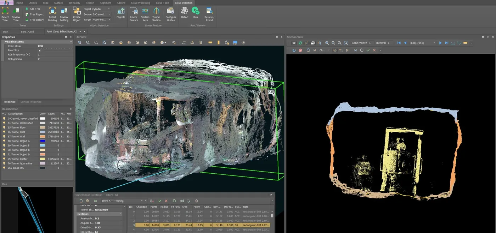Jump to first section in Section View
This screenshot has height=233, width=496.
399,43
